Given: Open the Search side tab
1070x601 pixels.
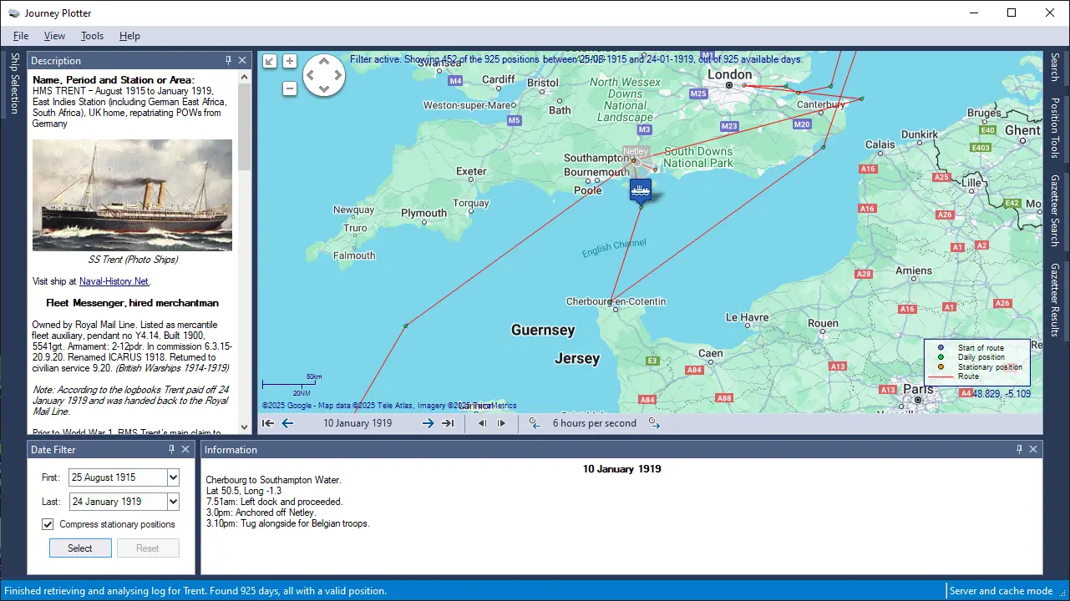Looking at the screenshot, I should (1055, 68).
